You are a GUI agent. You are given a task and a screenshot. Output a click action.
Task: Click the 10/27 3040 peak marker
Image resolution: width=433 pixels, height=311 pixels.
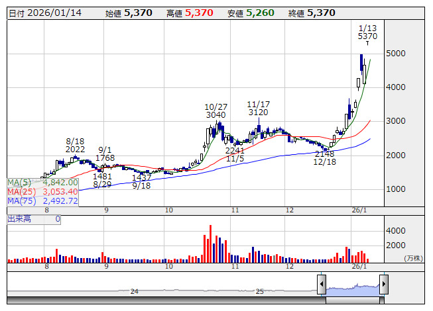[216, 111]
